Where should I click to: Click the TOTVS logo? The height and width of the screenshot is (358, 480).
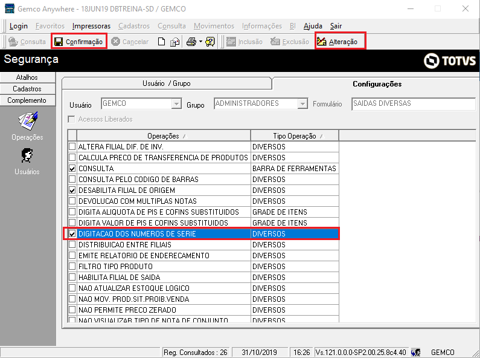tap(450, 60)
